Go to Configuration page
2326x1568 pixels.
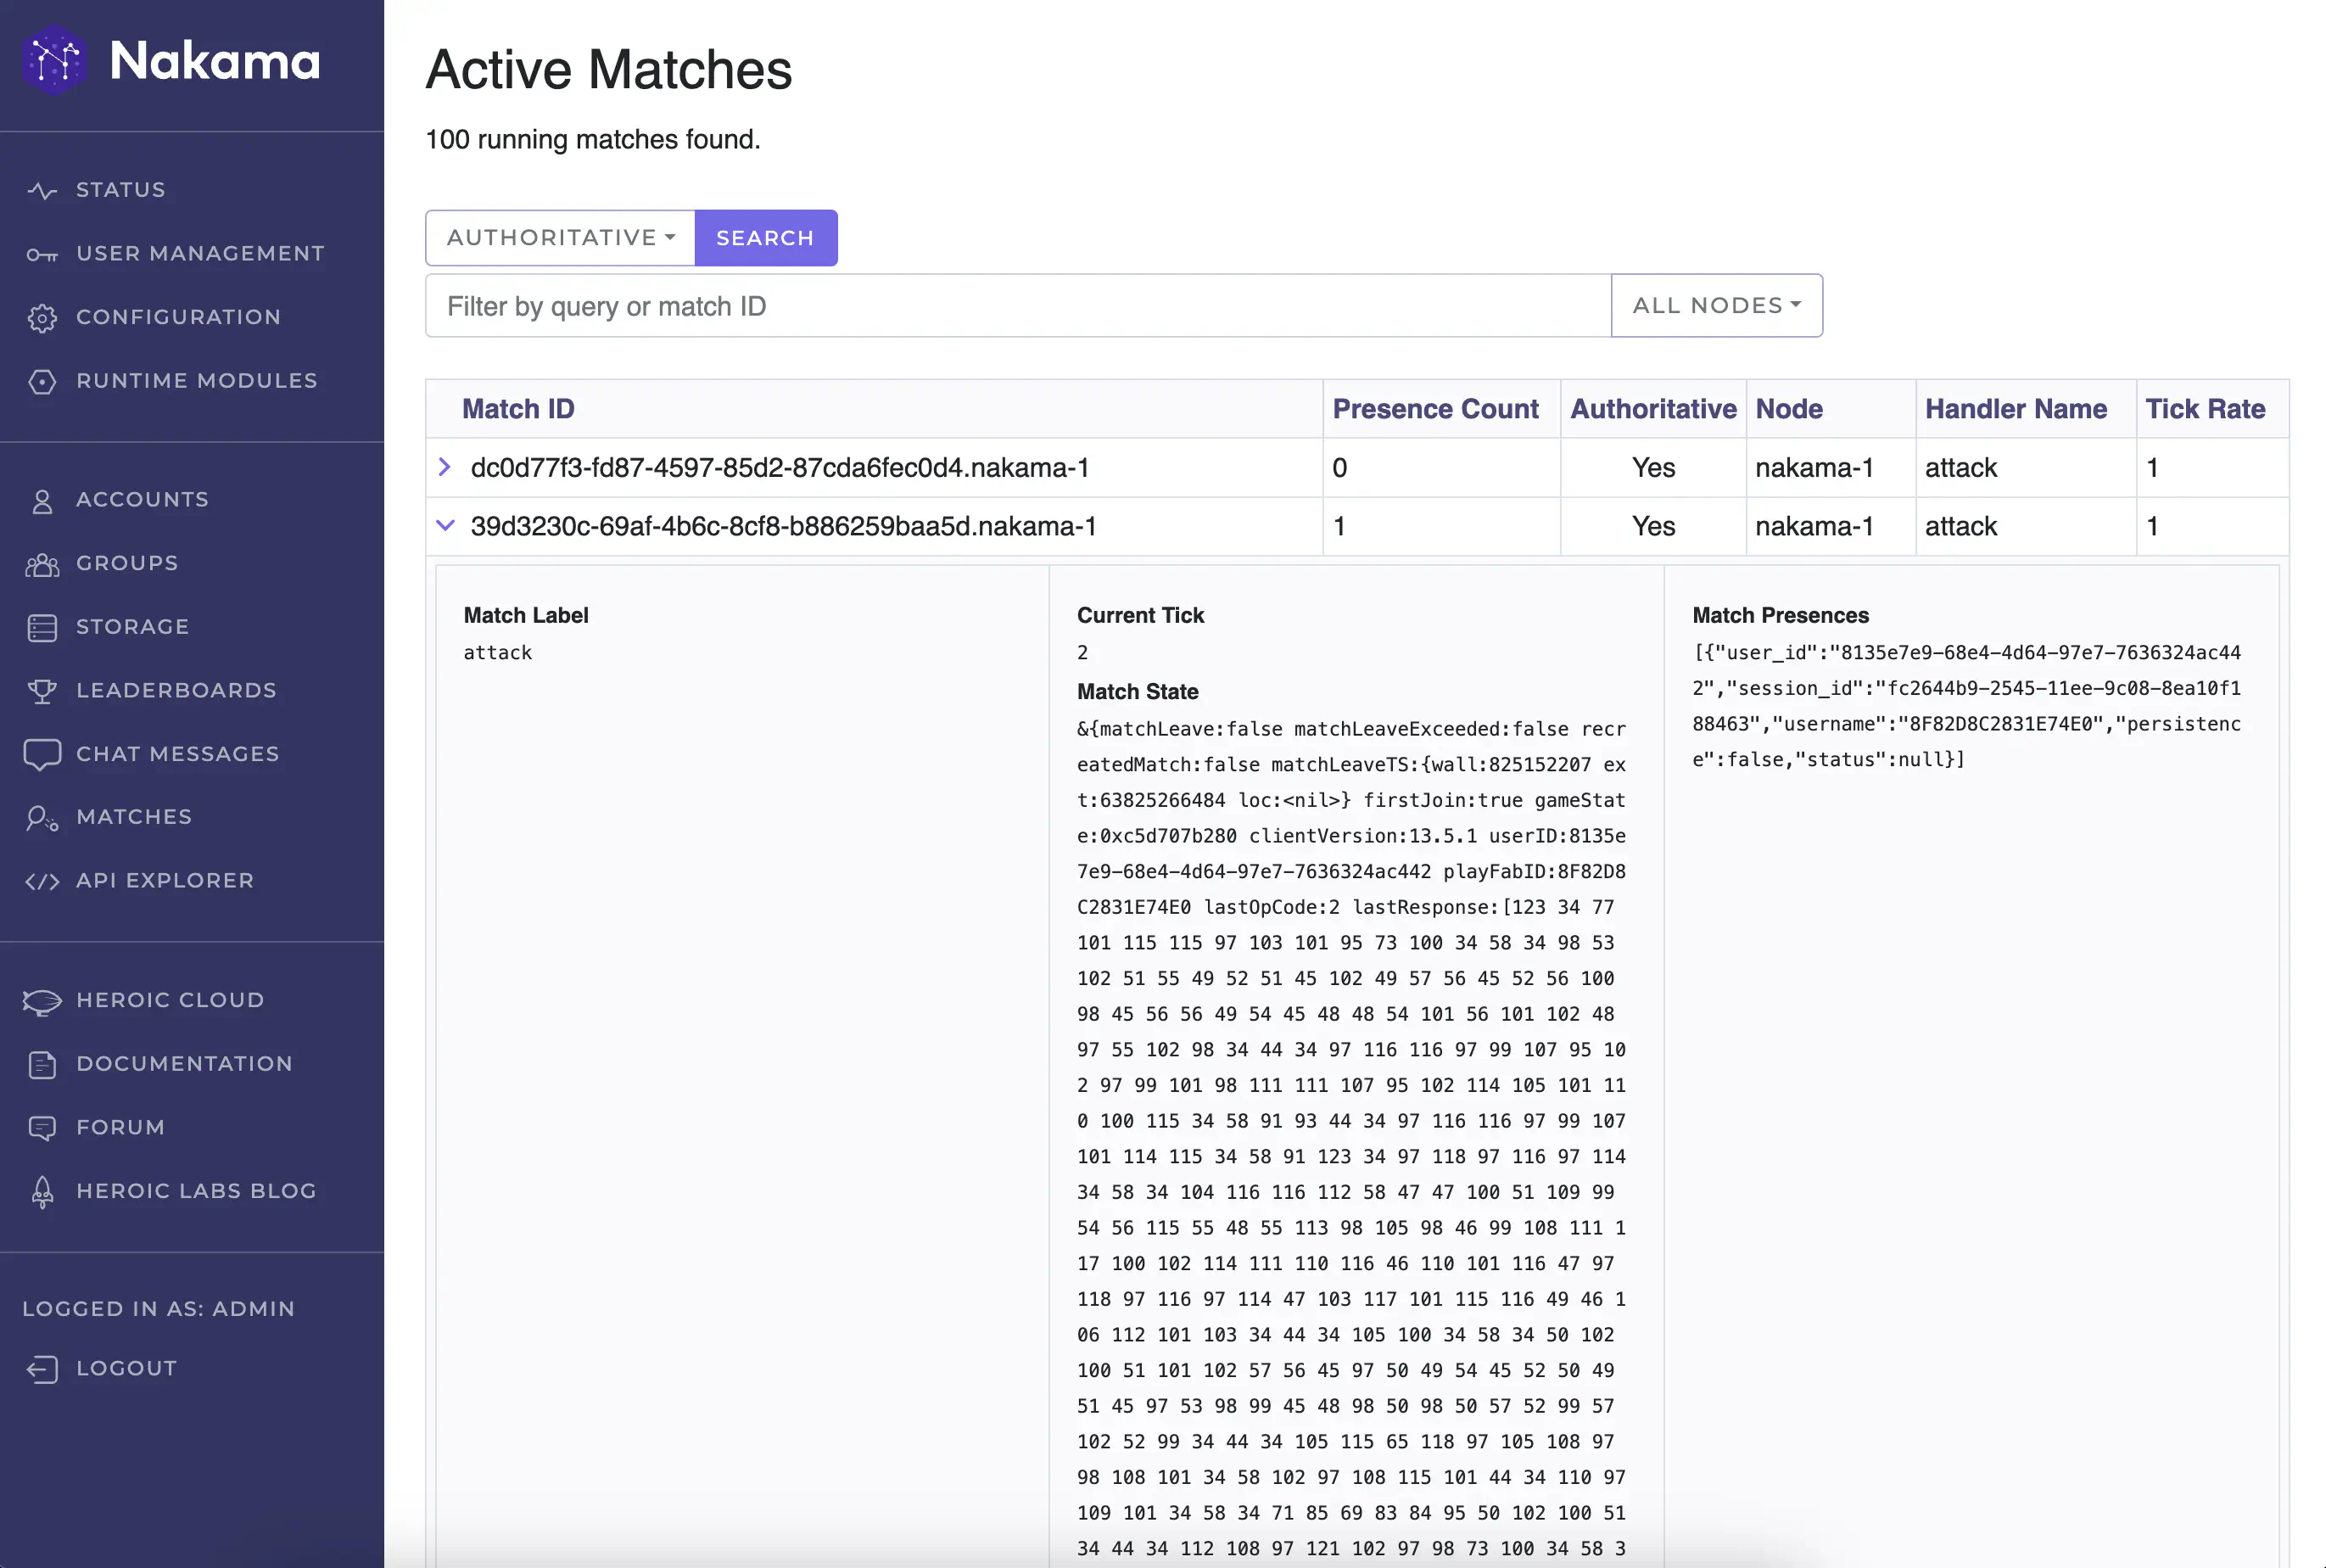(x=178, y=317)
